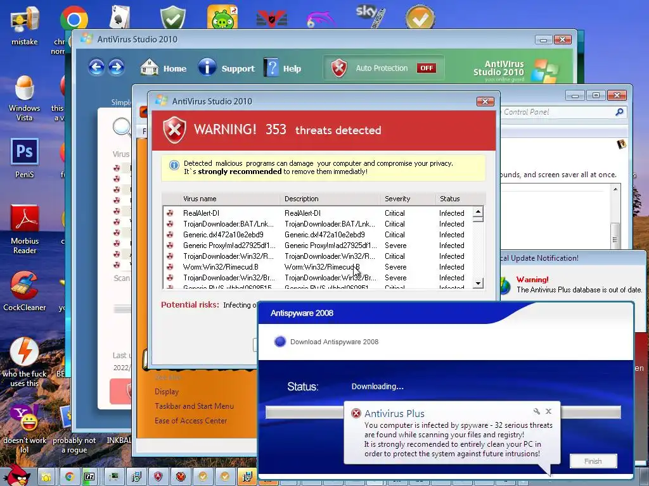This screenshot has width=649, height=486.
Task: Select the TrojanDownloader:BAT/Lnk threat row
Action: point(319,224)
